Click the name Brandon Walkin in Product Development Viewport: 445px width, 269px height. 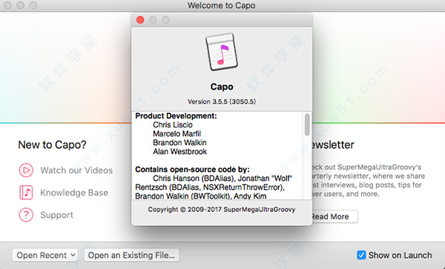179,142
